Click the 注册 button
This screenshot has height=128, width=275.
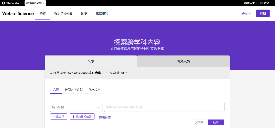pyautogui.click(x=263, y=13)
